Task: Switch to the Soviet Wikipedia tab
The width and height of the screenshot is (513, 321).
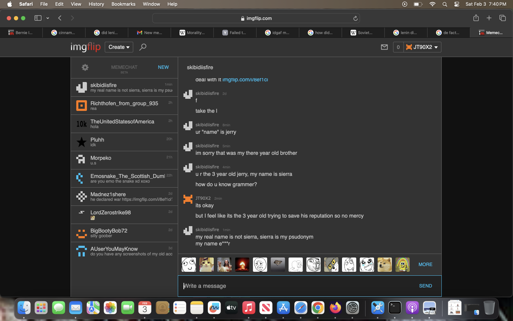Action: pos(363,32)
